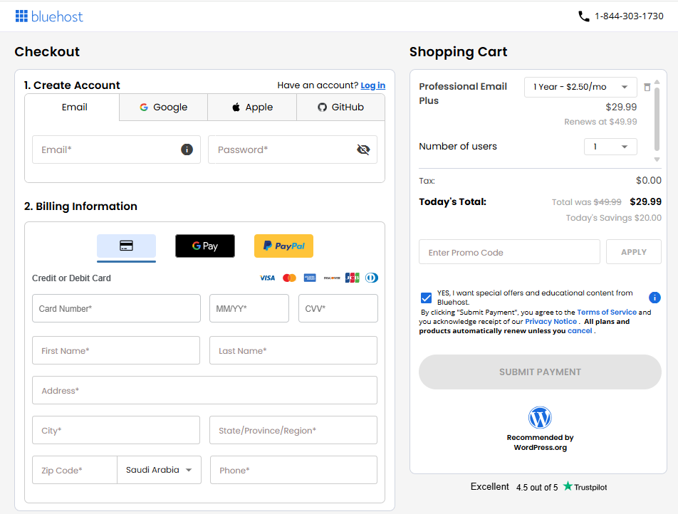
Task: Open the 1 Year plan term dropdown
Action: tap(580, 87)
